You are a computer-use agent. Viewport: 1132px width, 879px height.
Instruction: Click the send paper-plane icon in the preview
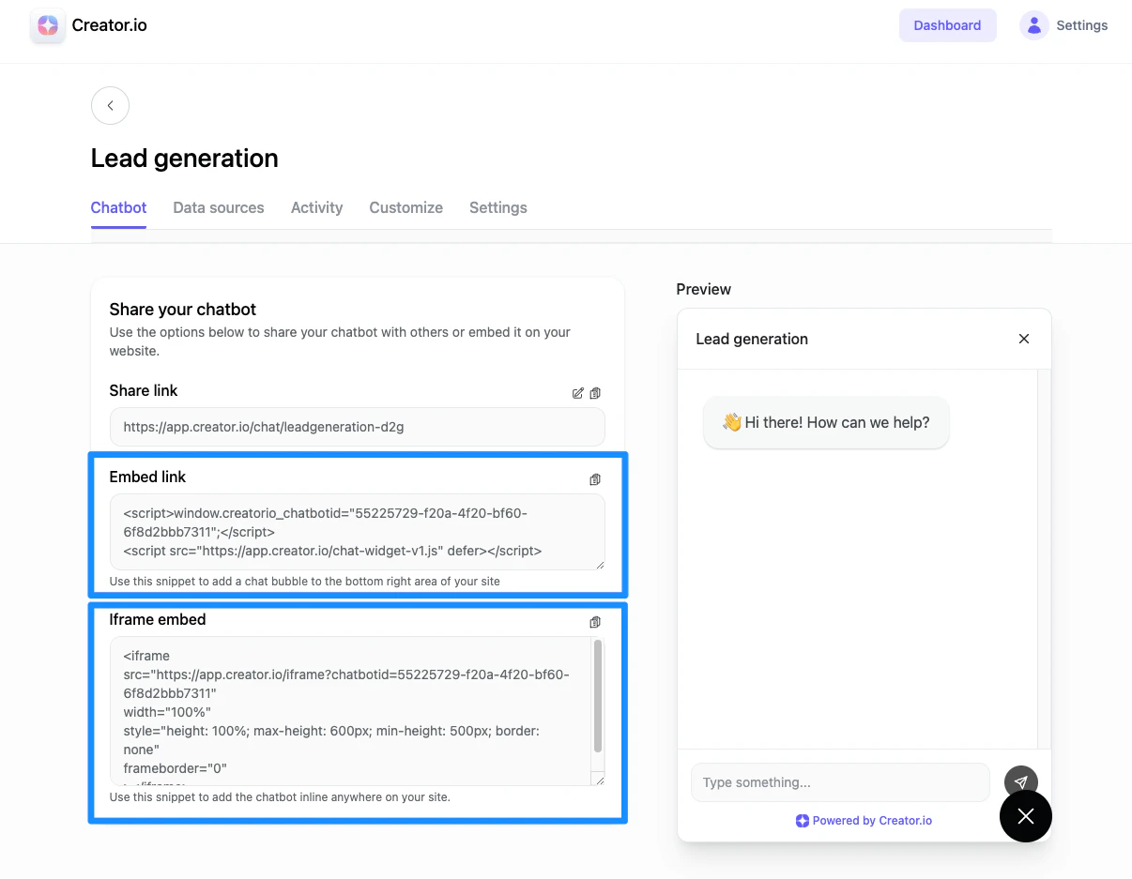[1021, 781]
